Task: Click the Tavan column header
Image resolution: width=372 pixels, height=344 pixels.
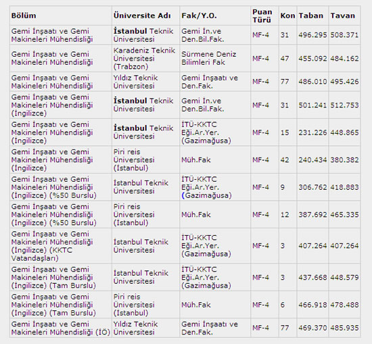Action: pos(343,16)
